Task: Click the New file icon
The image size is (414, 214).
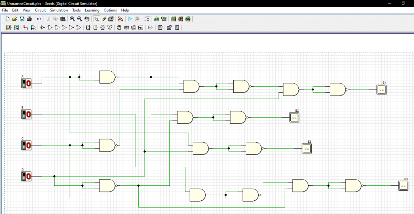Action: point(8,19)
